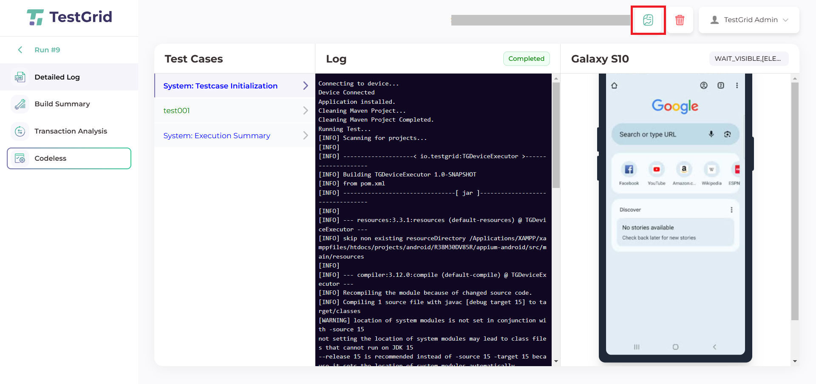Tap the recent apps navigation button
Image resolution: width=816 pixels, height=384 pixels.
[637, 347]
